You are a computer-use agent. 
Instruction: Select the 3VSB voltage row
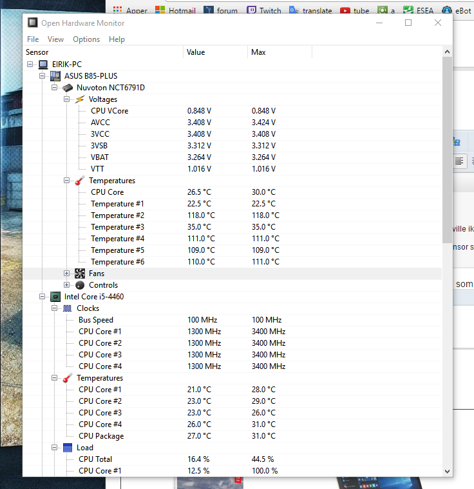point(232,146)
